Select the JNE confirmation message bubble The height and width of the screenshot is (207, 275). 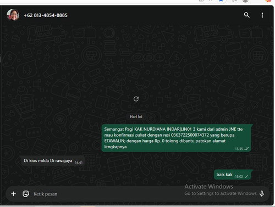click(x=177, y=138)
